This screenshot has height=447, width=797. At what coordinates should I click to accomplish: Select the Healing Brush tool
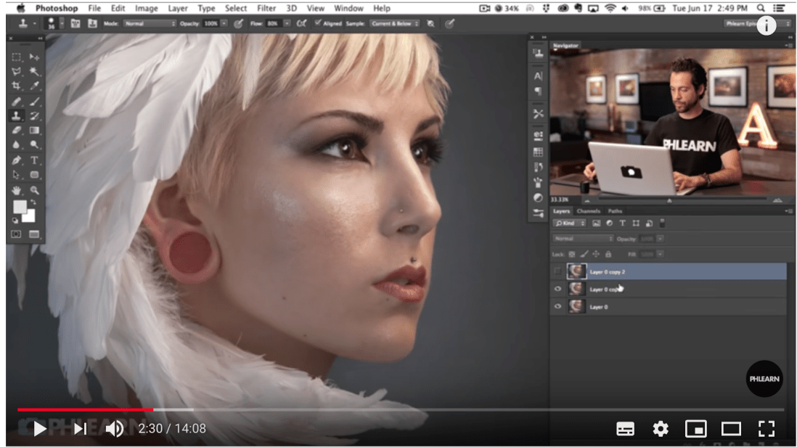coord(16,102)
